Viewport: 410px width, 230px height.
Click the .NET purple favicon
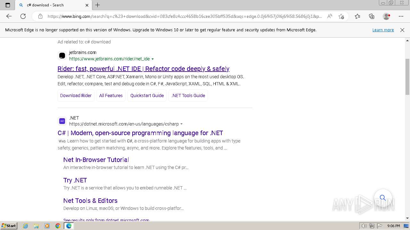coord(62,121)
